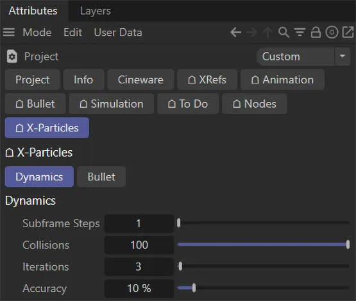Click the Collisions slider handle
The image size is (356, 301).
pyautogui.click(x=348, y=245)
